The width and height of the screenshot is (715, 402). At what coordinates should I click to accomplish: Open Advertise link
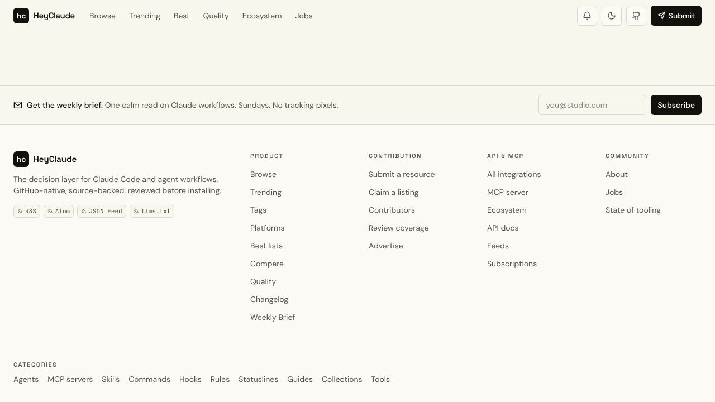(385, 246)
